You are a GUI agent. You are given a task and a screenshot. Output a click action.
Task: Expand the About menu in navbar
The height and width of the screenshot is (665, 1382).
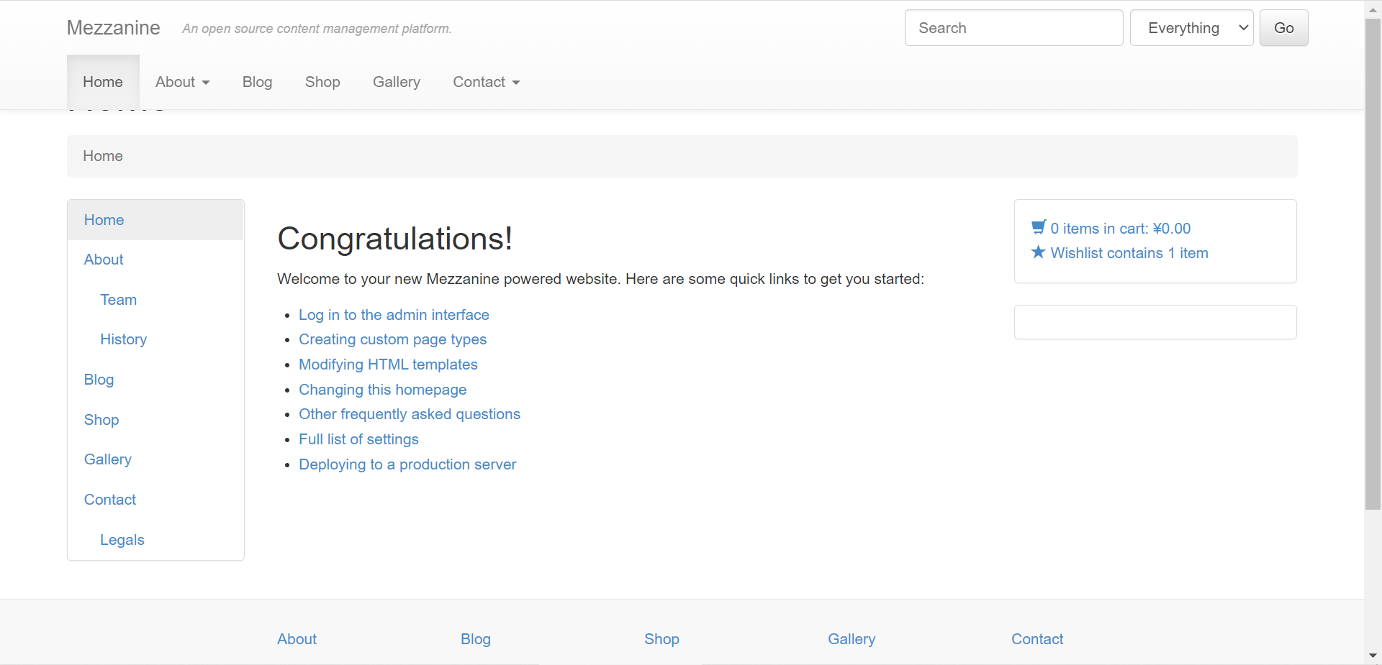[x=183, y=82]
